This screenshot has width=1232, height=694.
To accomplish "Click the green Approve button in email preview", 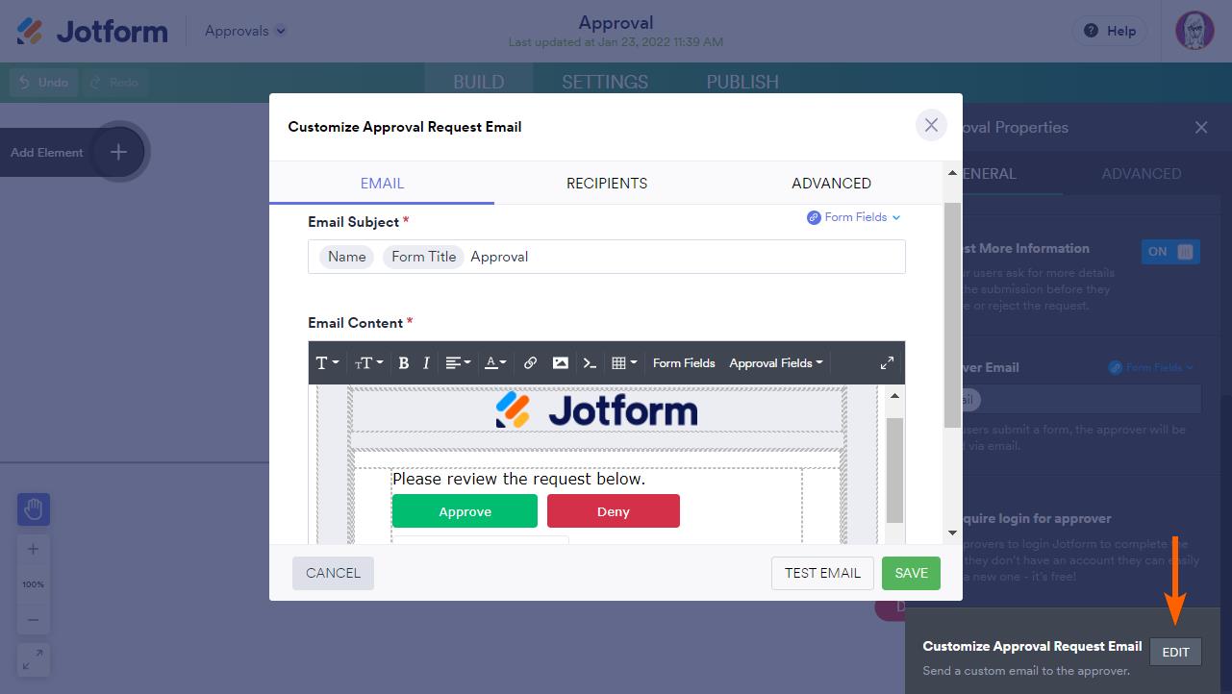I will point(465,511).
